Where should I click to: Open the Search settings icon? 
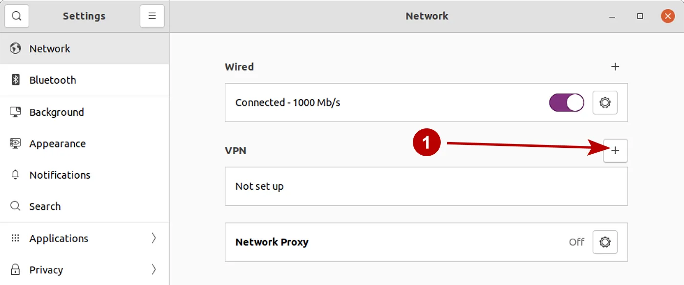pyautogui.click(x=15, y=206)
